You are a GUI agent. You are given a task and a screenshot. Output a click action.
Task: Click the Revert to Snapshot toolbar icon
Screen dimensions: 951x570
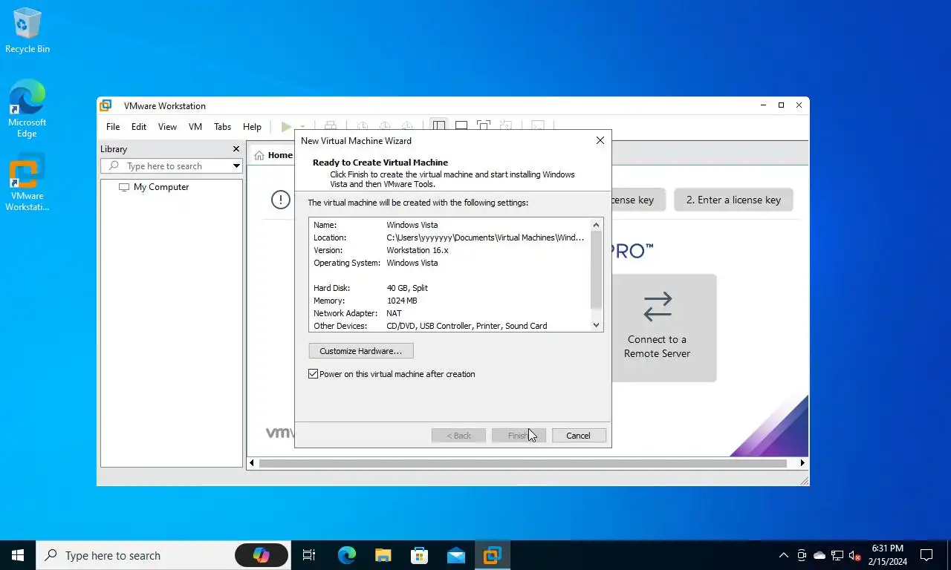click(x=385, y=127)
